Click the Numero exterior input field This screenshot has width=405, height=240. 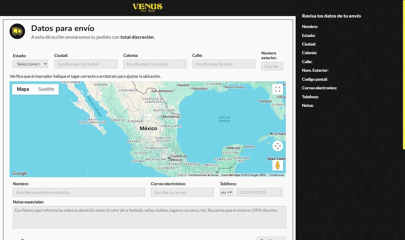pyautogui.click(x=272, y=66)
